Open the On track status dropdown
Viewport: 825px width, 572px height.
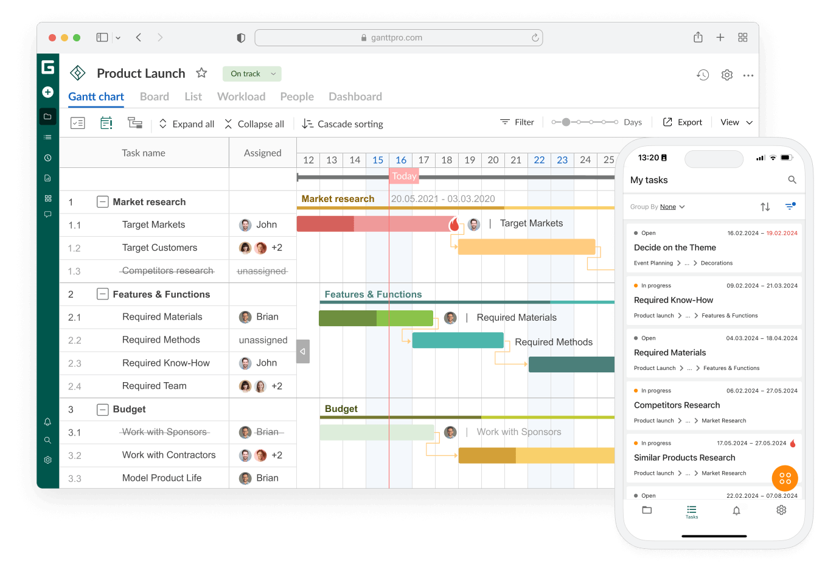[x=251, y=73]
